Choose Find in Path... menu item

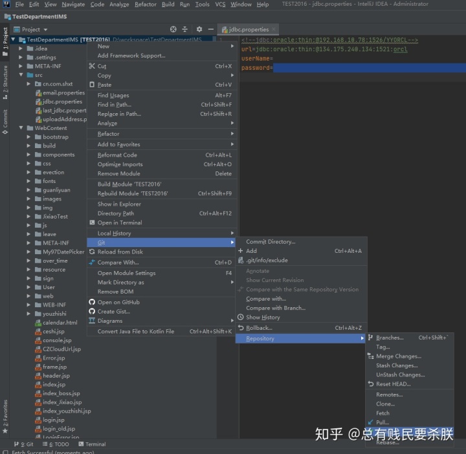tap(162, 105)
